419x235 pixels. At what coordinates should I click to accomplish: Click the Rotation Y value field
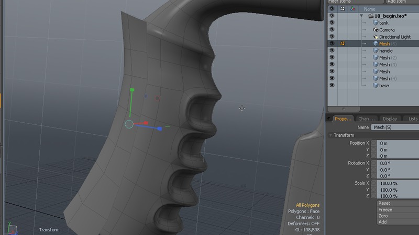pos(398,170)
